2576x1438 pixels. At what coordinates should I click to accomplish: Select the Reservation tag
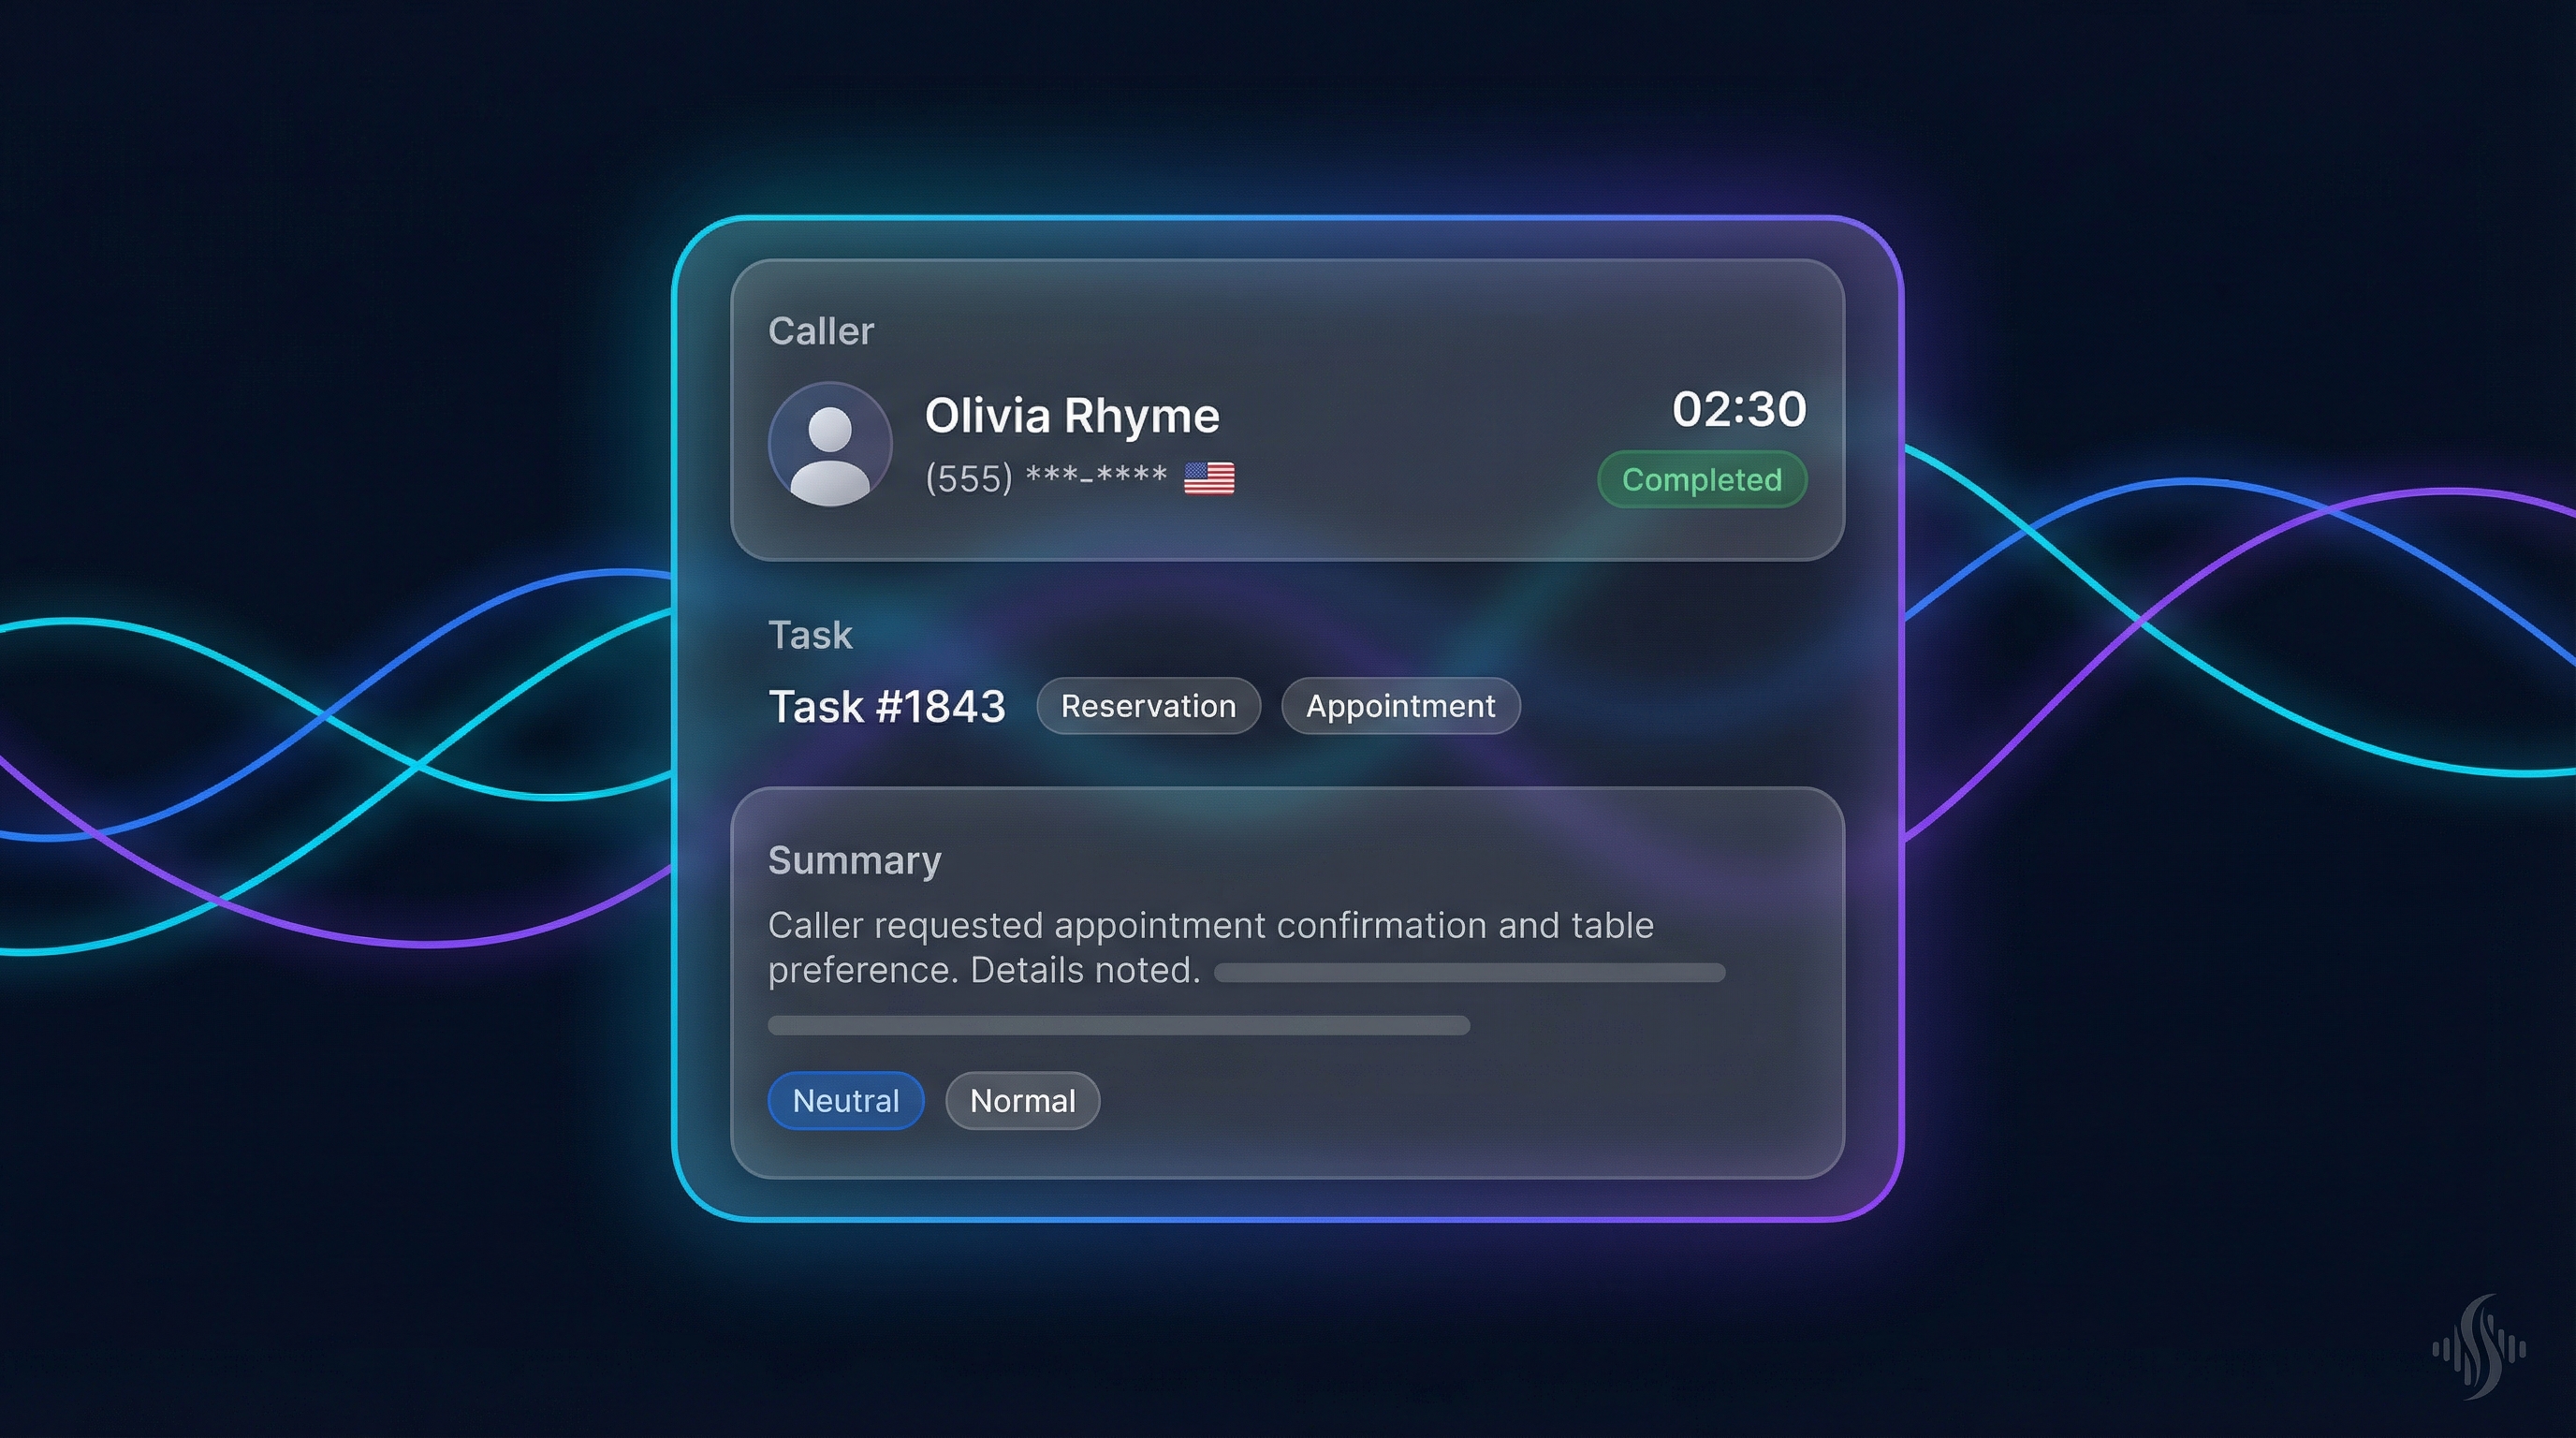coord(1148,706)
